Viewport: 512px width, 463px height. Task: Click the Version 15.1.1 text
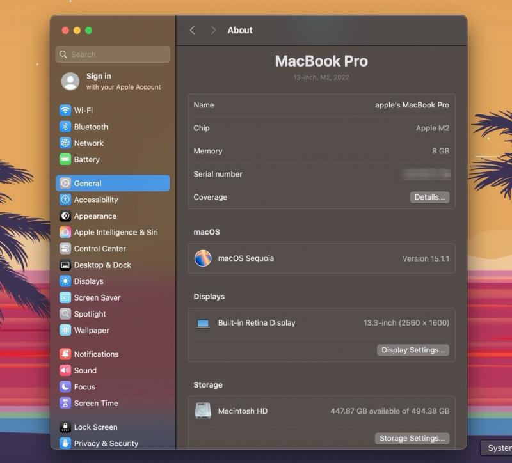[426, 259]
